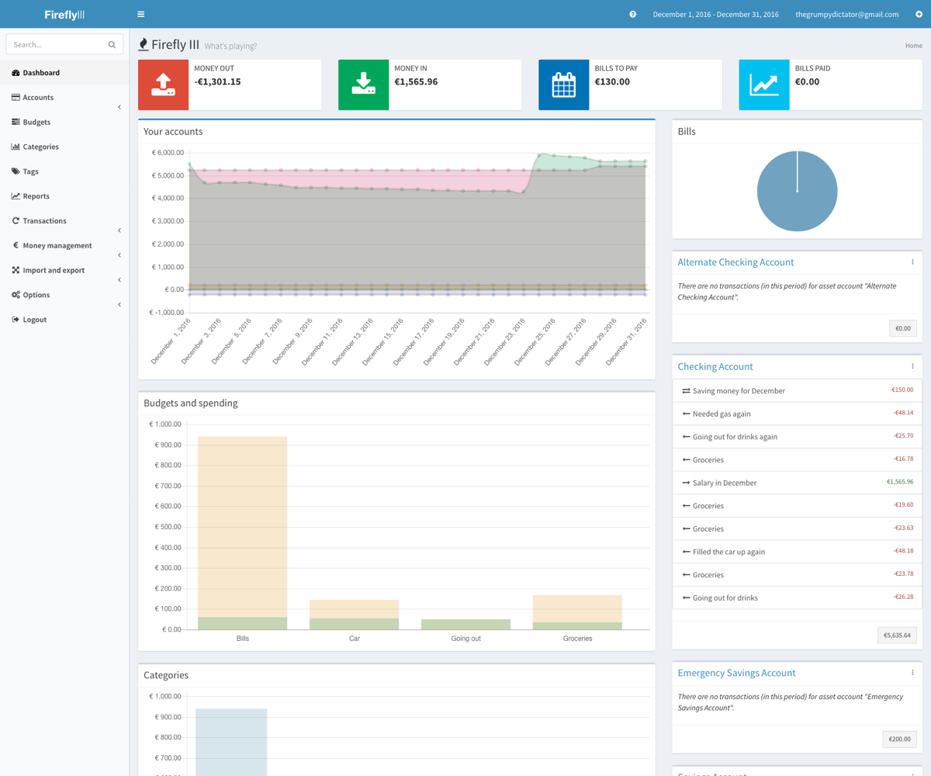Focus the Search input field
This screenshot has width=931, height=776.
[56, 45]
